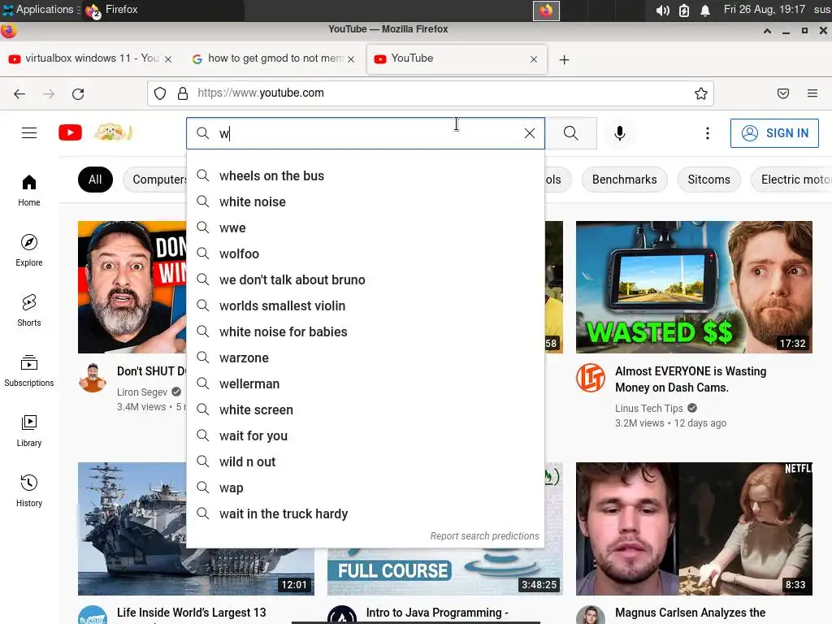Open Firefox tracking protection shield
Viewport: 832px width, 624px height.
pos(160,94)
